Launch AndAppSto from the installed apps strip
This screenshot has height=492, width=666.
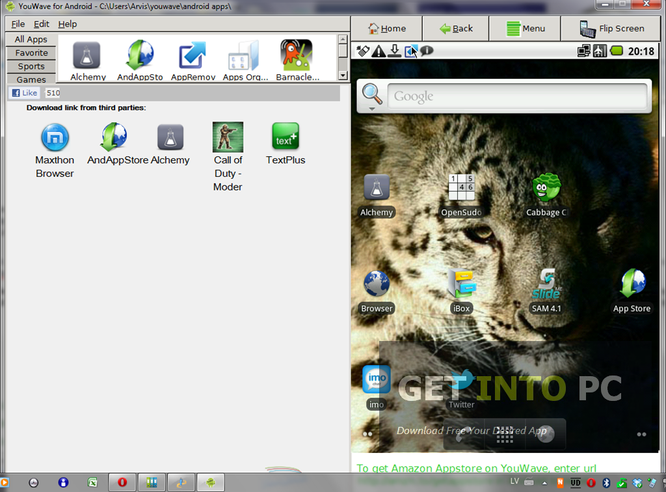(140, 60)
